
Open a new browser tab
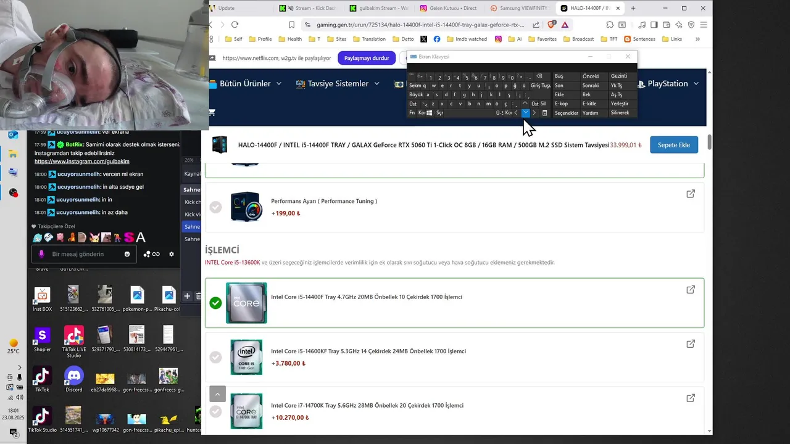point(633,8)
